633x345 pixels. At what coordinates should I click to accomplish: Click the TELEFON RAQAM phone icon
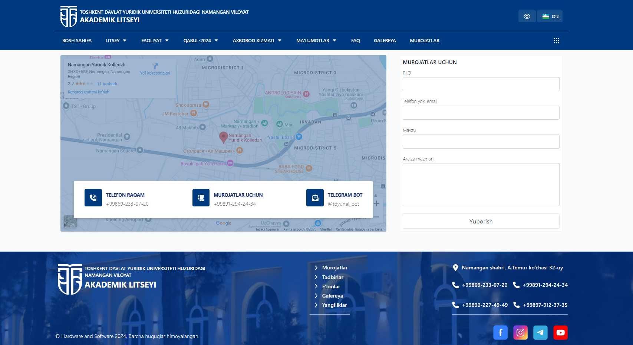pyautogui.click(x=93, y=198)
